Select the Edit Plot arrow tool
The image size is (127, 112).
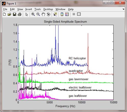(x=27, y=14)
